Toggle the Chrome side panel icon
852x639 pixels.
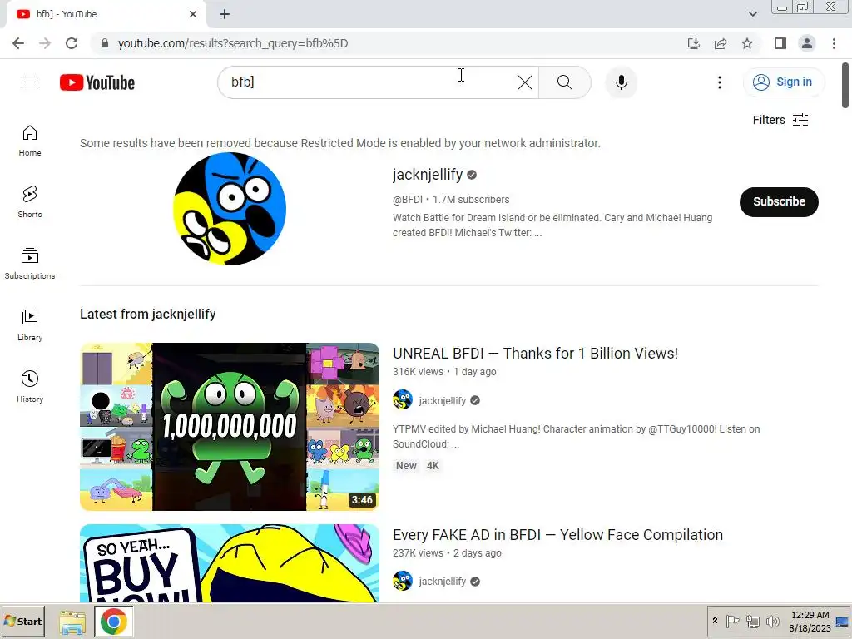(780, 43)
